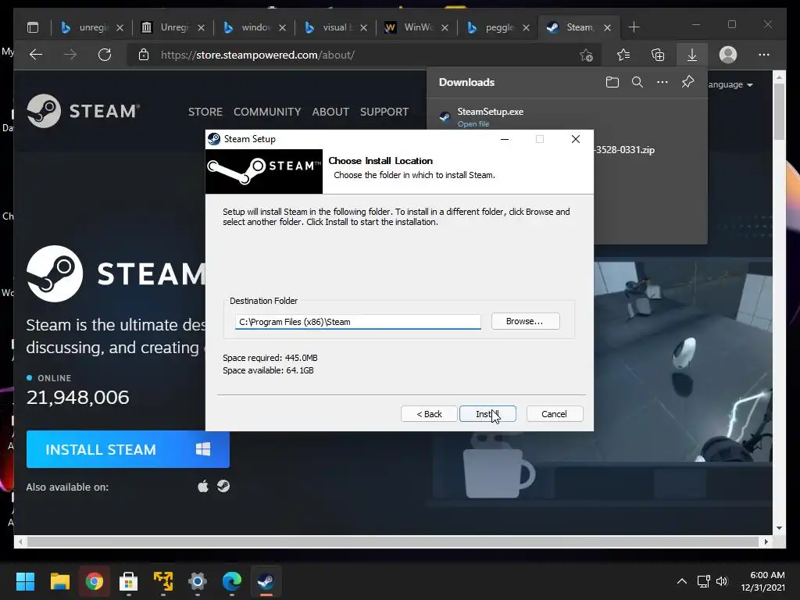Viewport: 800px width, 600px height.
Task: Click the browser address bar URL
Action: point(258,55)
